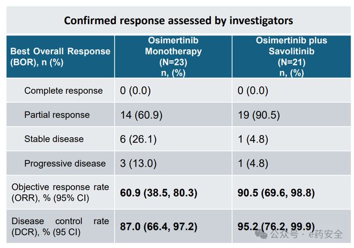Select the 'Objective response rate (ORR)' label
The width and height of the screenshot is (354, 248).
pos(60,192)
